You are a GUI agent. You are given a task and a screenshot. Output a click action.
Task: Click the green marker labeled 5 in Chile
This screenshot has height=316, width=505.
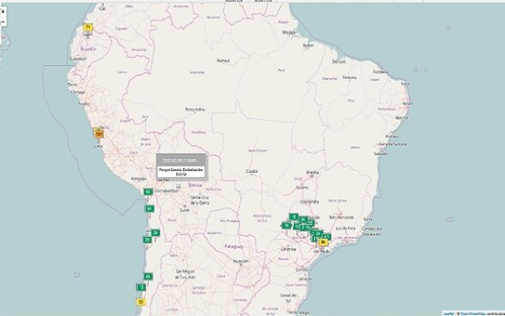click(142, 287)
